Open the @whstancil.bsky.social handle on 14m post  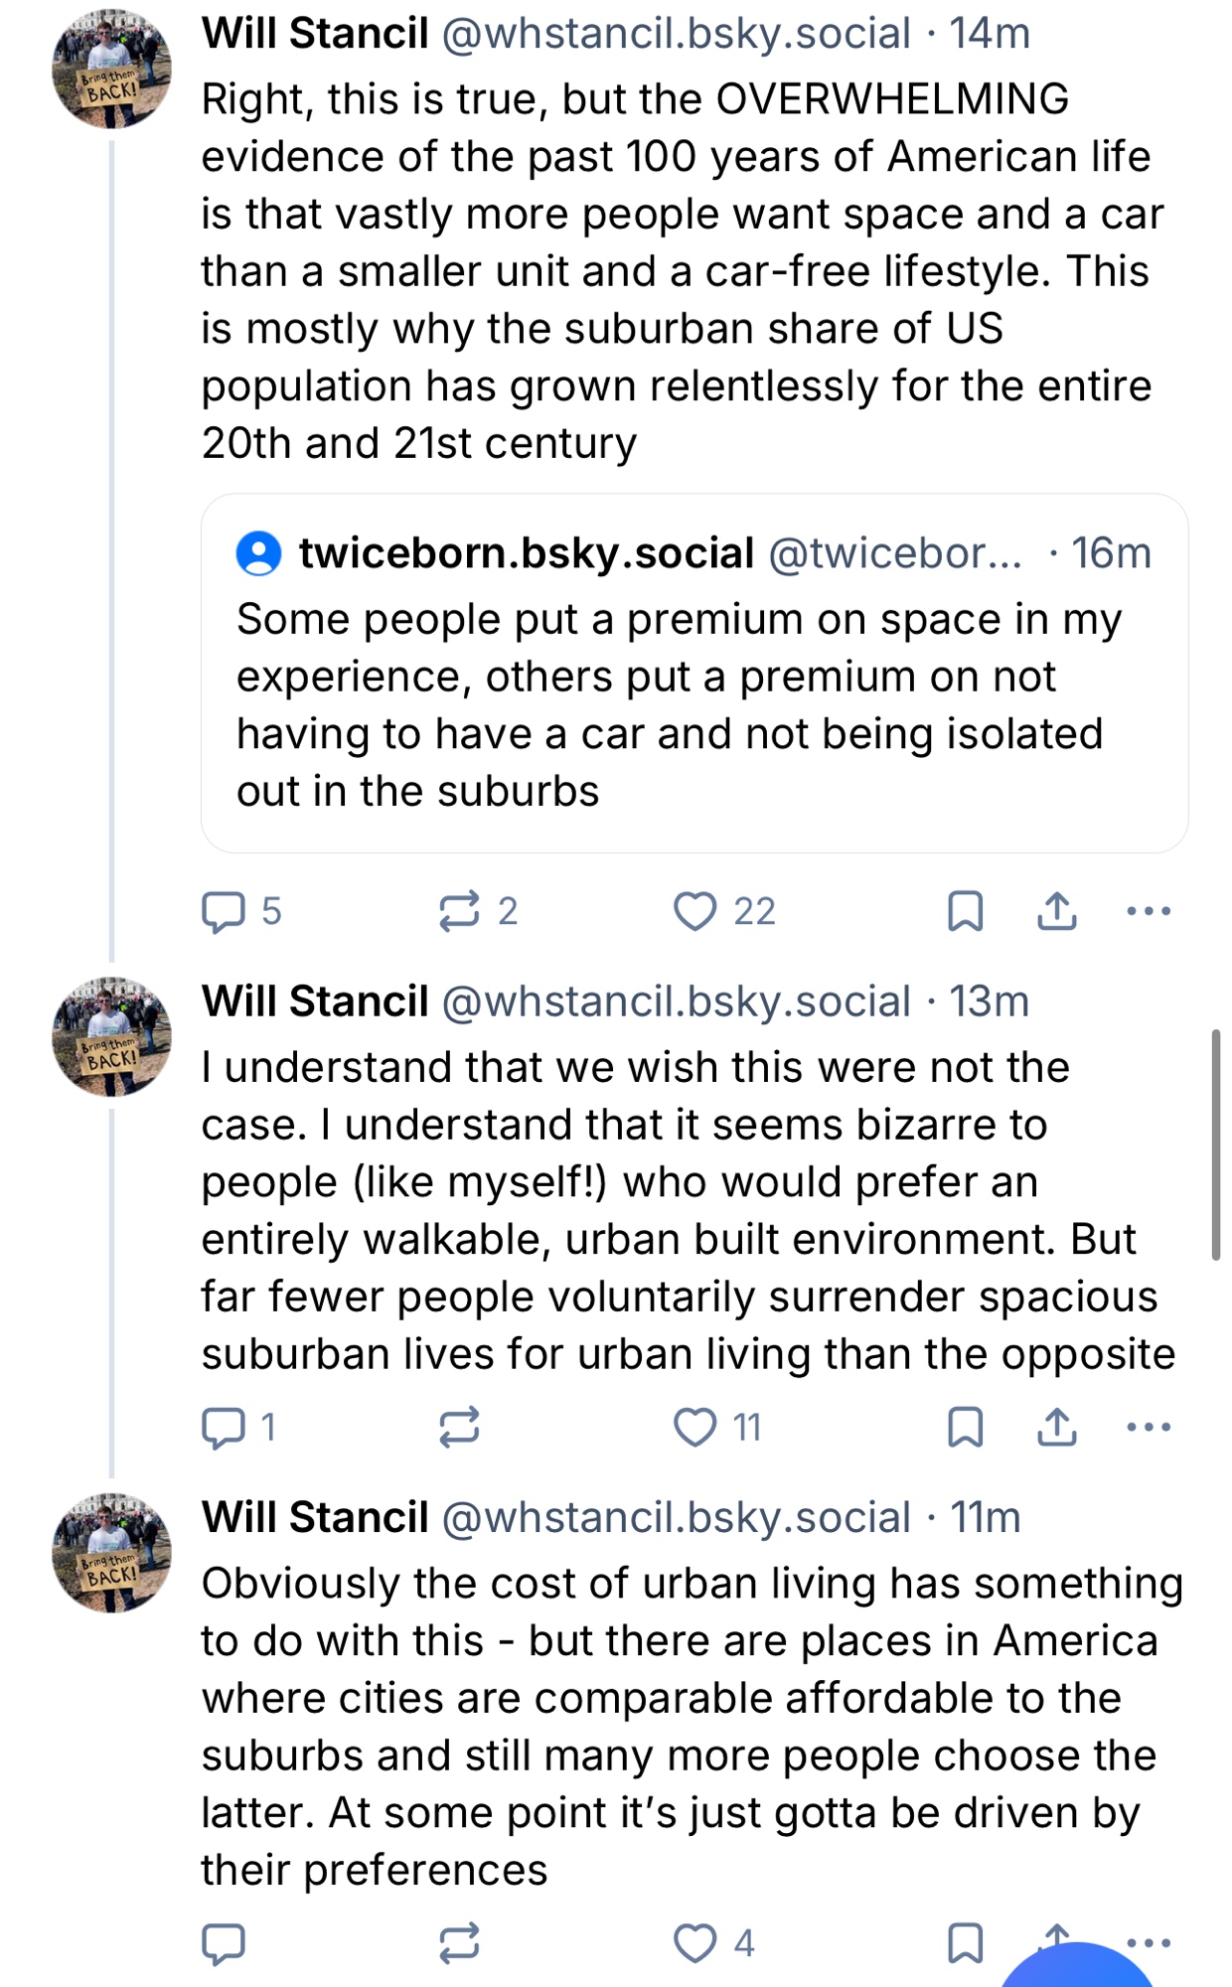coord(676,34)
